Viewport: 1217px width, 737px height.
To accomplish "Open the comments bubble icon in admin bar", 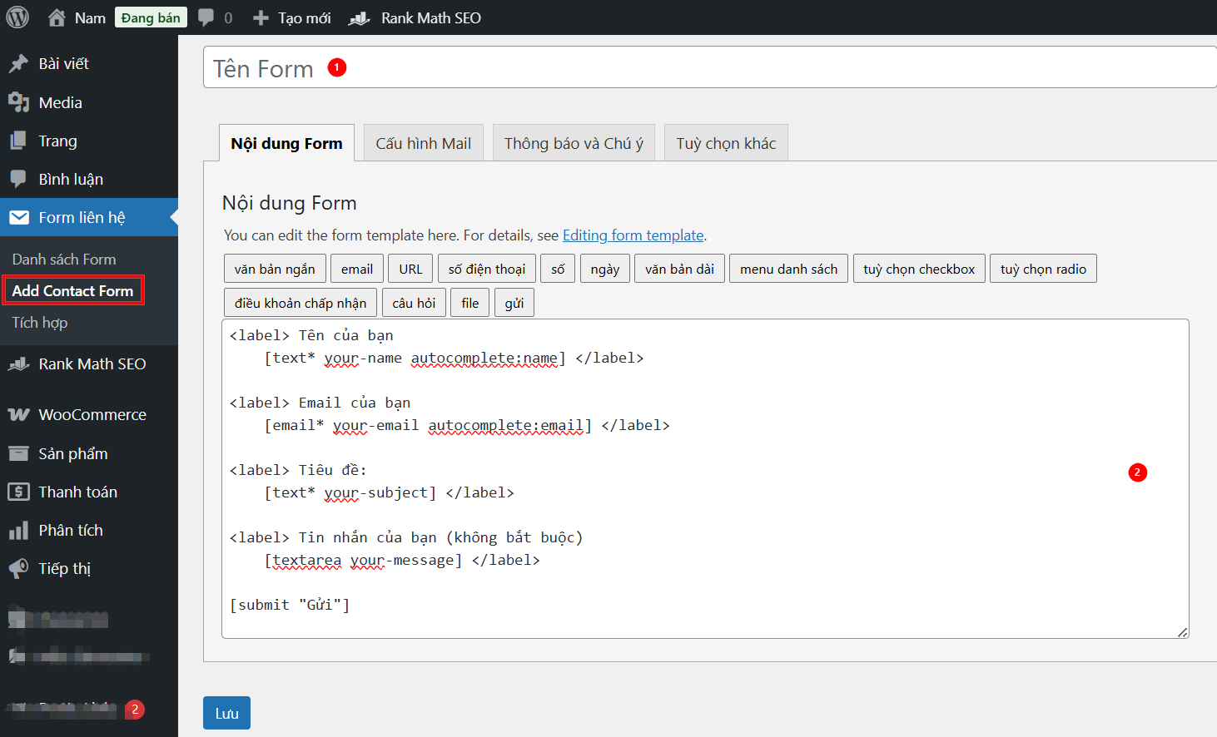I will [x=206, y=17].
